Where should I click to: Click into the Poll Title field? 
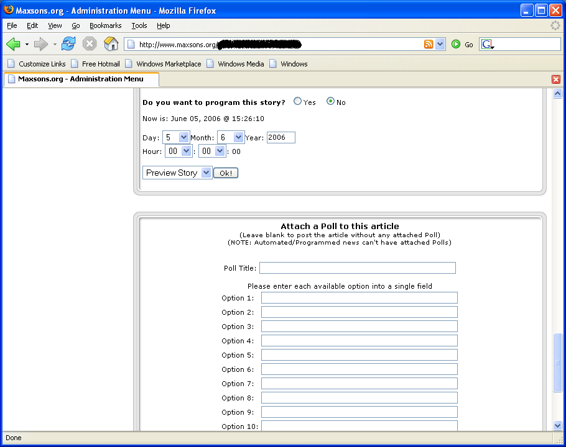357,268
